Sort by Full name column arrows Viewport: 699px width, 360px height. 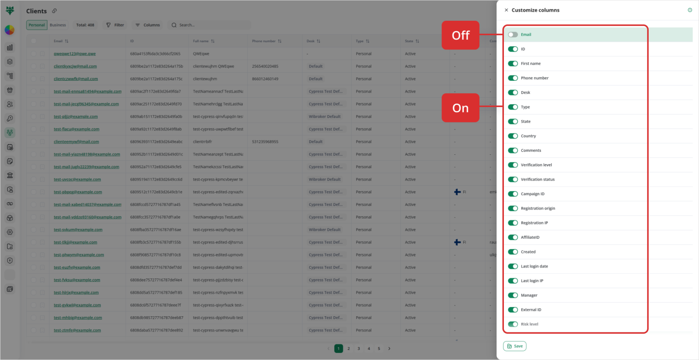(x=213, y=41)
